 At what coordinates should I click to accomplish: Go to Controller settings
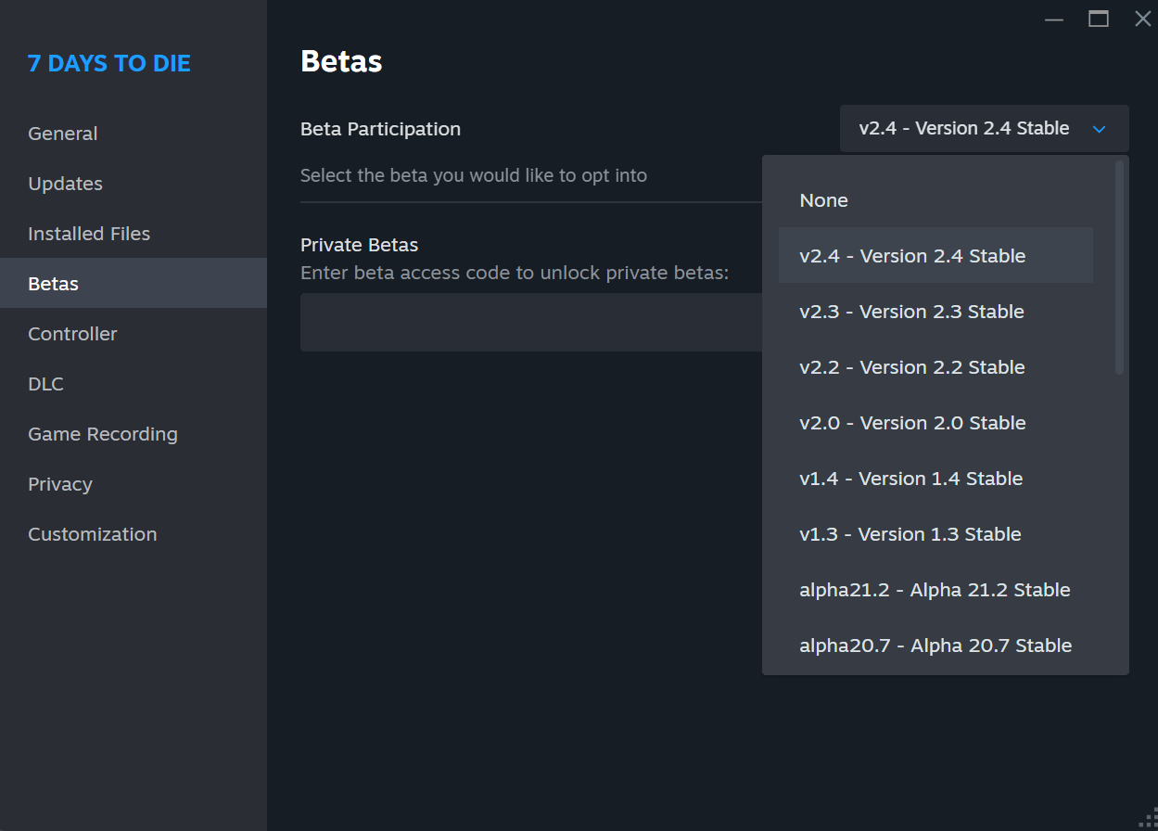pos(72,334)
